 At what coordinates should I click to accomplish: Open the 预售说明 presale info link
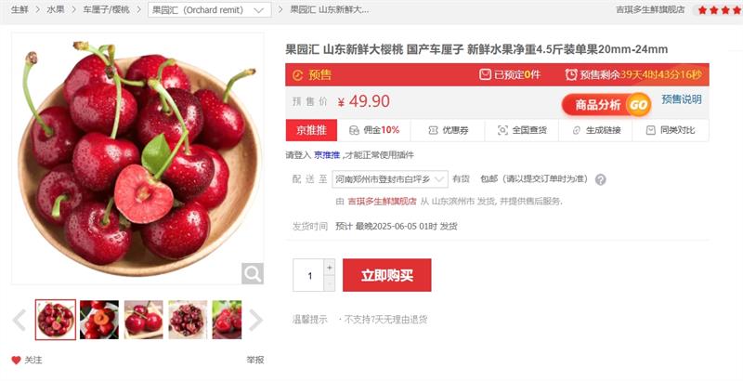coord(682,99)
